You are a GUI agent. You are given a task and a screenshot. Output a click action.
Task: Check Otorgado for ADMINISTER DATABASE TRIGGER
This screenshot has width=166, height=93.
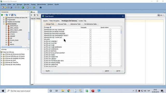tap(91, 32)
